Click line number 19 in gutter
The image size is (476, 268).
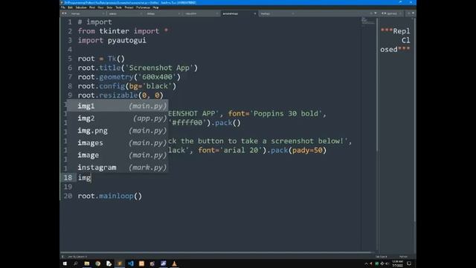tap(68, 187)
